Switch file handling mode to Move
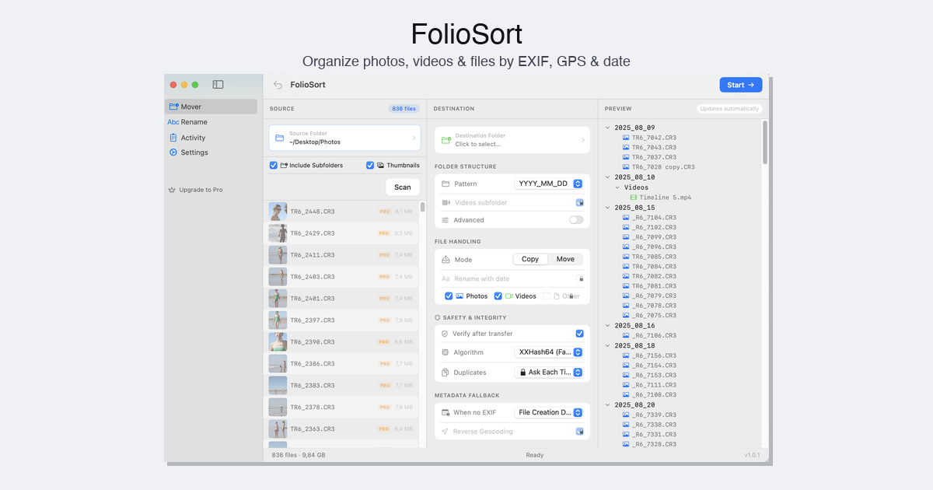933x490 pixels. point(565,259)
